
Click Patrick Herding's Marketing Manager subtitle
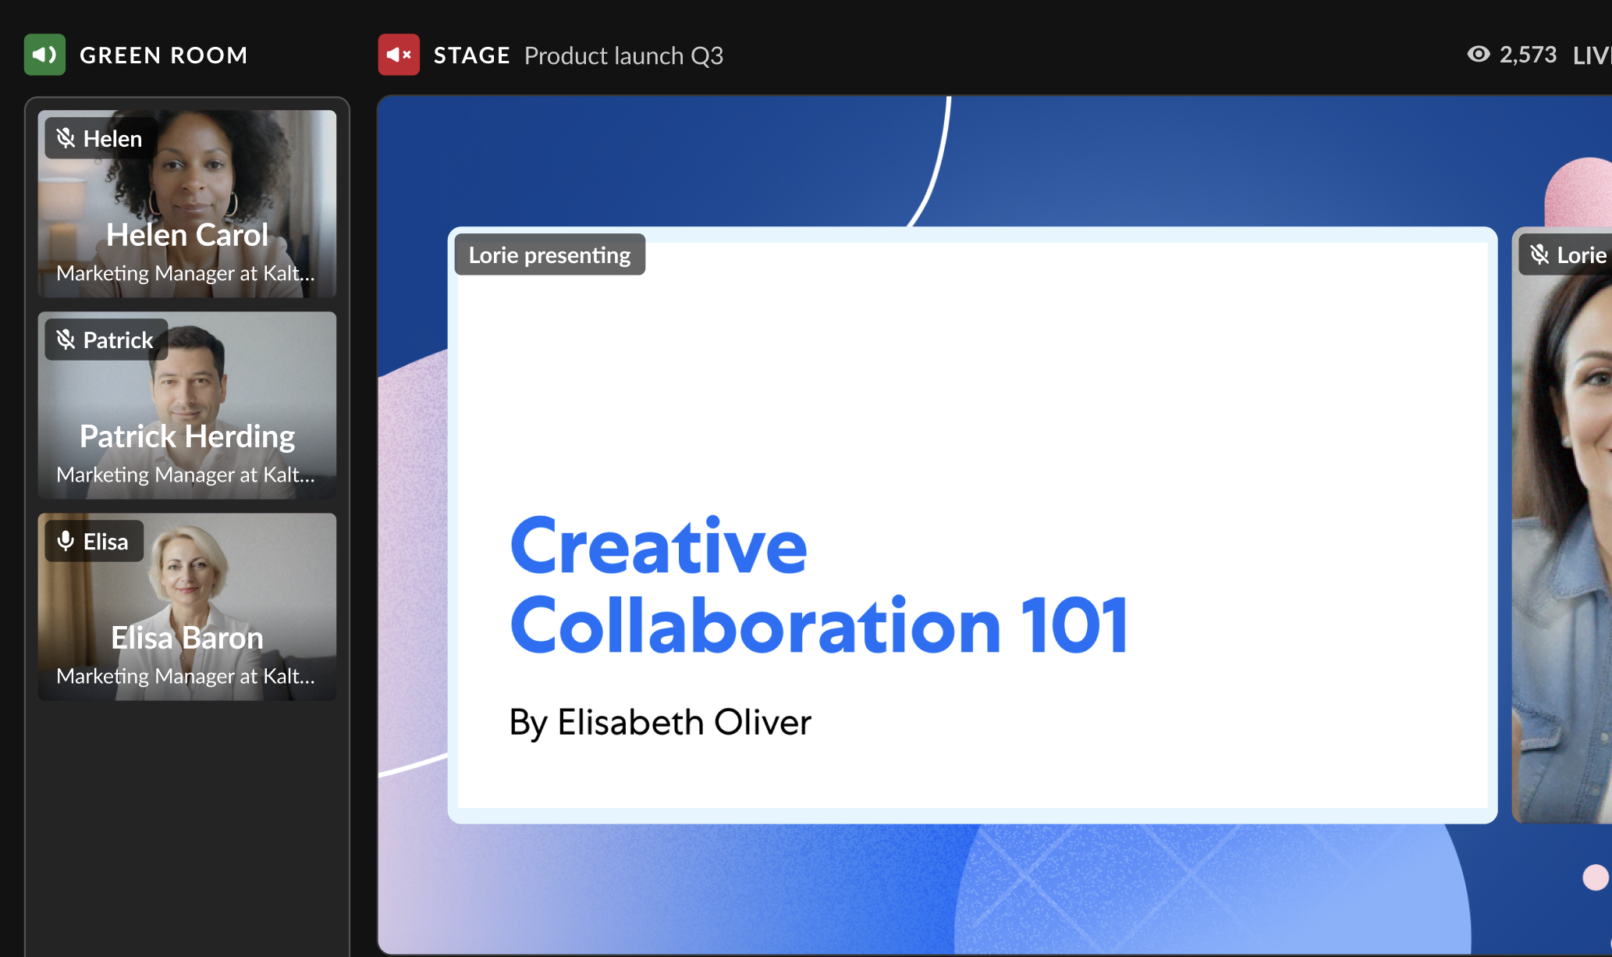186,475
